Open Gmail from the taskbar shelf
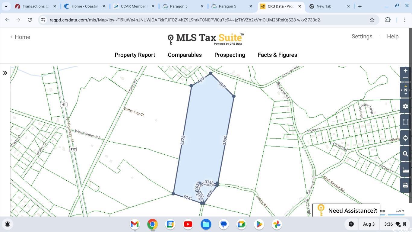The width and height of the screenshot is (412, 232). [x=135, y=224]
